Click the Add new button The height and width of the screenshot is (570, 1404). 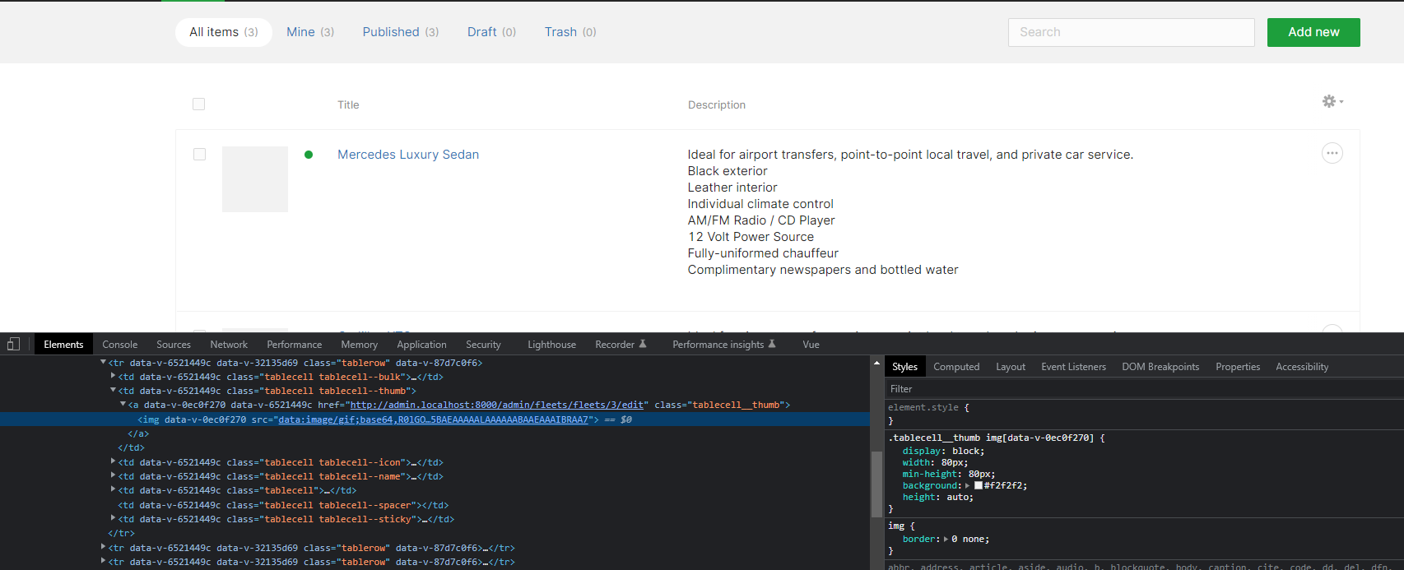point(1313,32)
